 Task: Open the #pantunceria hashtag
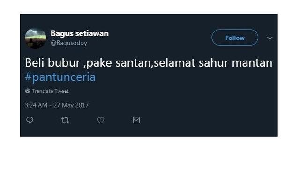tap(60, 77)
